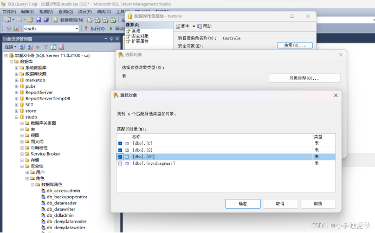Expand the pubs database node
The height and width of the screenshot is (233, 375).
point(16,86)
